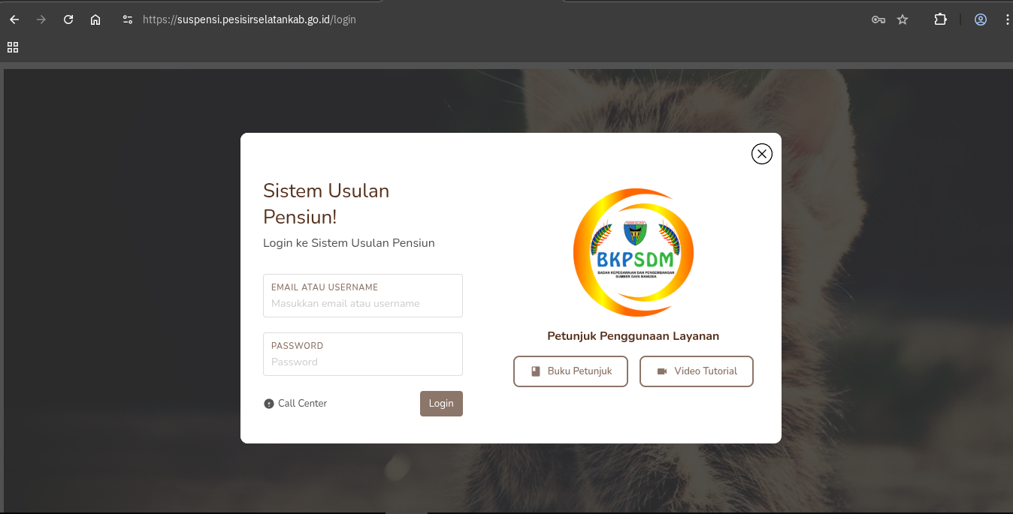Open site information icon in address bar
Viewport: 1013px width, 514px height.
pyautogui.click(x=128, y=20)
